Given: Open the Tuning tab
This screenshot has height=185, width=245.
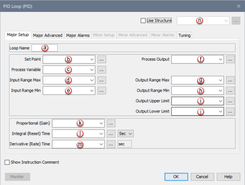Looking at the screenshot, I should pos(184,36).
